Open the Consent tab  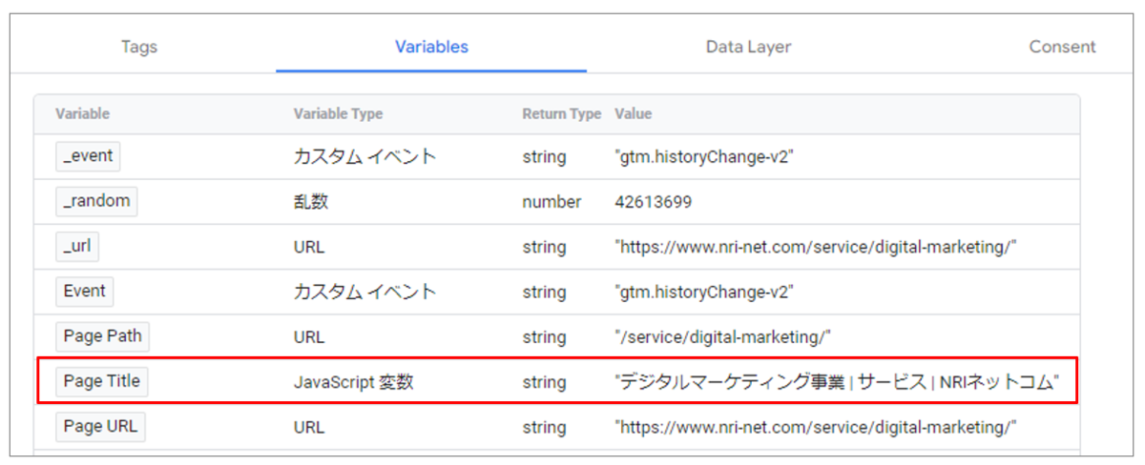[x=1062, y=47]
